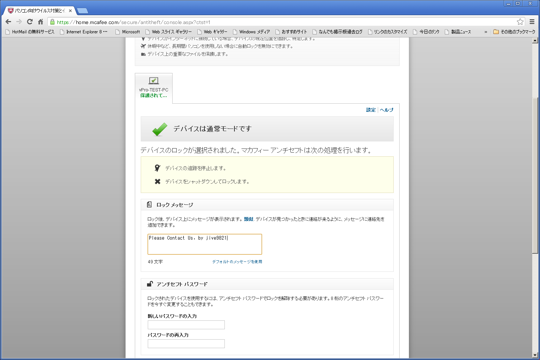Viewport: 540px width, 360px height.
Task: Open Web スライス ギャラリー bookmark
Action: pyautogui.click(x=169, y=32)
